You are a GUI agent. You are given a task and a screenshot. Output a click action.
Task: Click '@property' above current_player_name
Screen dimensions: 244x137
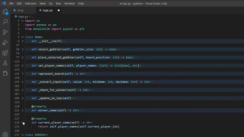point(39,118)
